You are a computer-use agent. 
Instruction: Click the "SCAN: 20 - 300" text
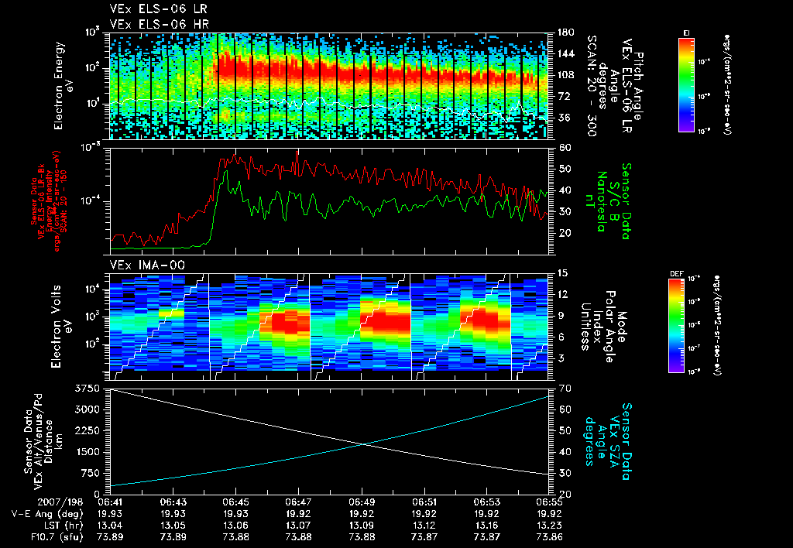tap(592, 86)
